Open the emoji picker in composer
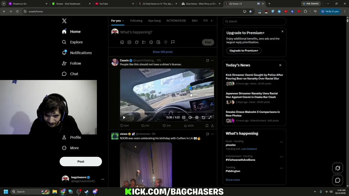 [x=151, y=42]
